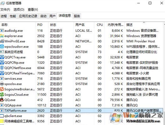
Task: Select the explorer.exe process name
Action: (x=14, y=36)
